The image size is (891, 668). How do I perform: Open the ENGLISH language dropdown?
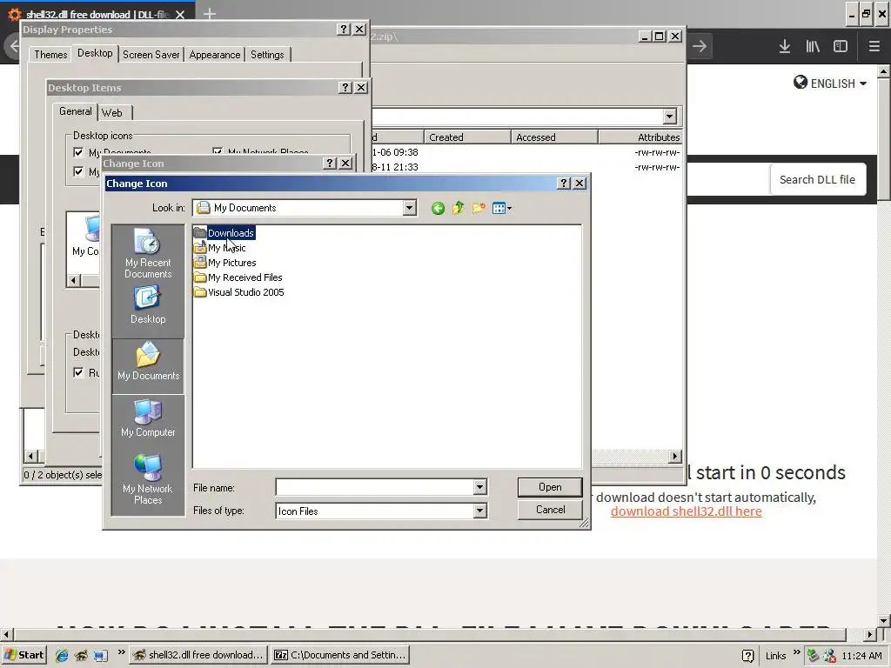[x=838, y=83]
